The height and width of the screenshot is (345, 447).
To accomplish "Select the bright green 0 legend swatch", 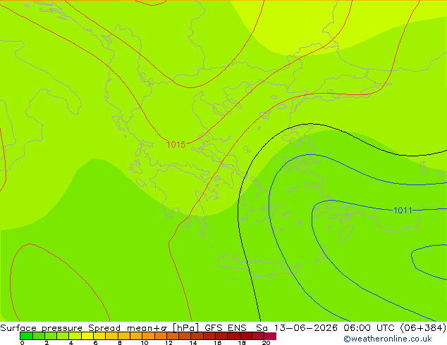I will point(26,336).
